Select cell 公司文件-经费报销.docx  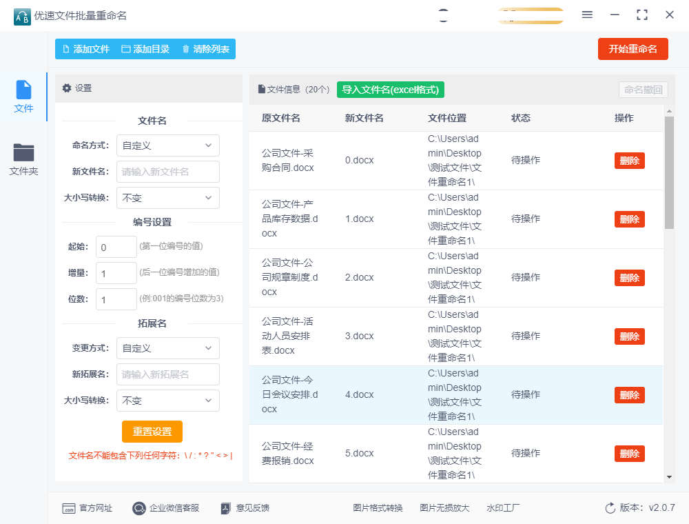point(288,453)
